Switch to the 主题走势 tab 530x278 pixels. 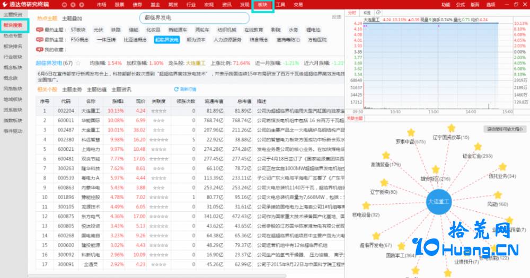tap(72, 89)
